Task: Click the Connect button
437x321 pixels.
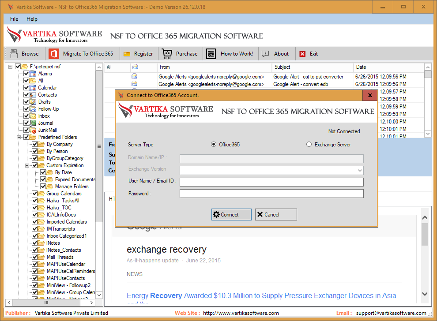Action: (231, 214)
